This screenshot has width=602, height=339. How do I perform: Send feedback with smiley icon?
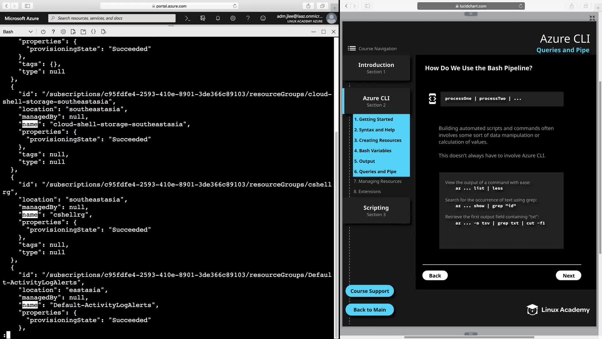click(x=263, y=18)
